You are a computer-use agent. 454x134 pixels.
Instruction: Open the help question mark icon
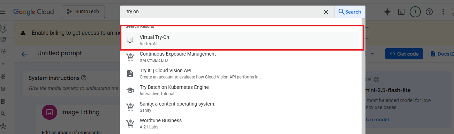[429, 12]
